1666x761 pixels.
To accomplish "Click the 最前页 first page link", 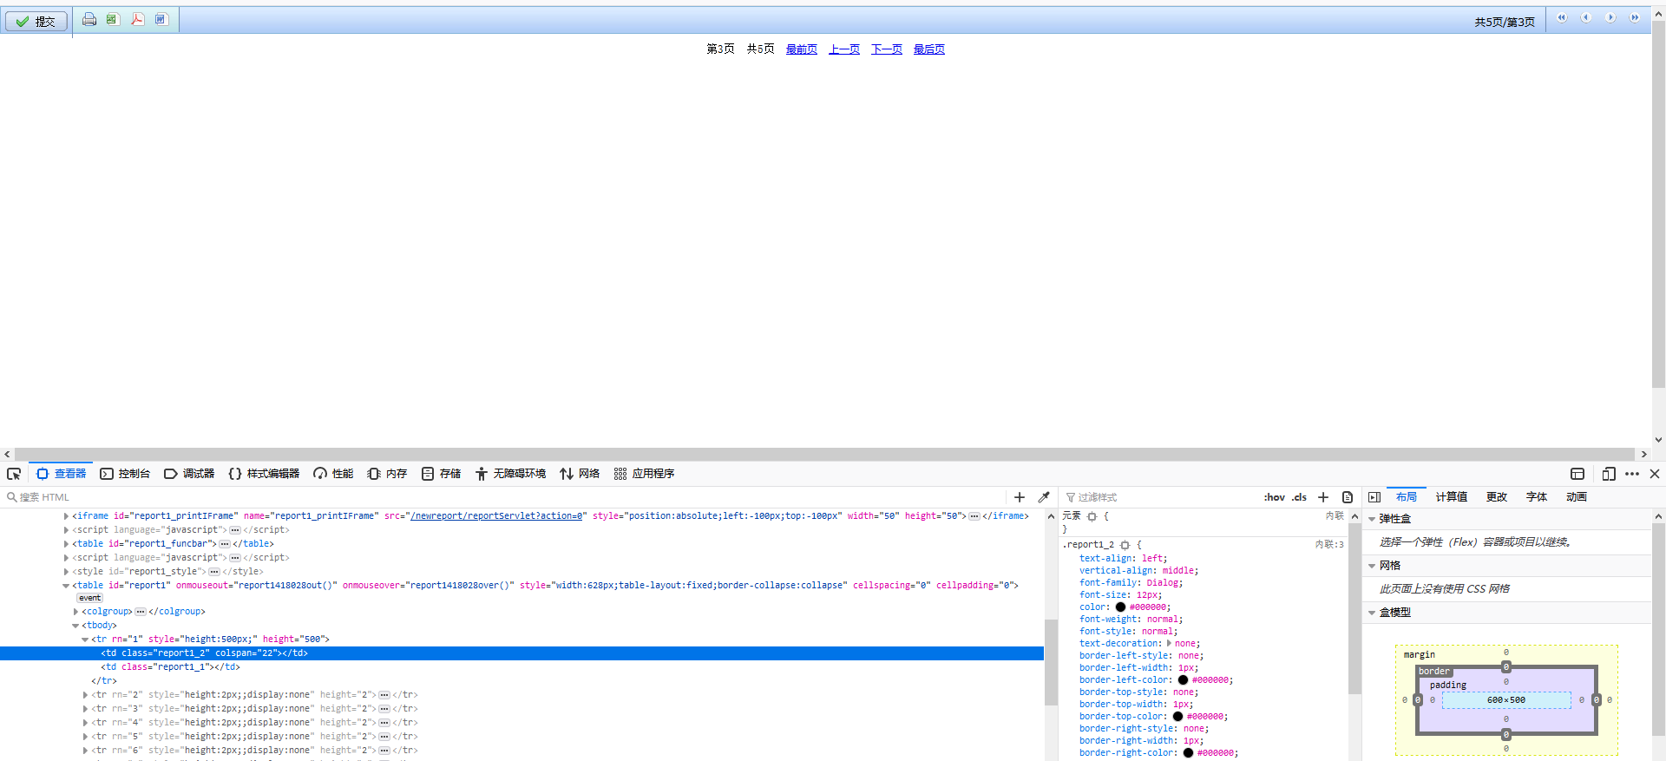I will click(802, 49).
